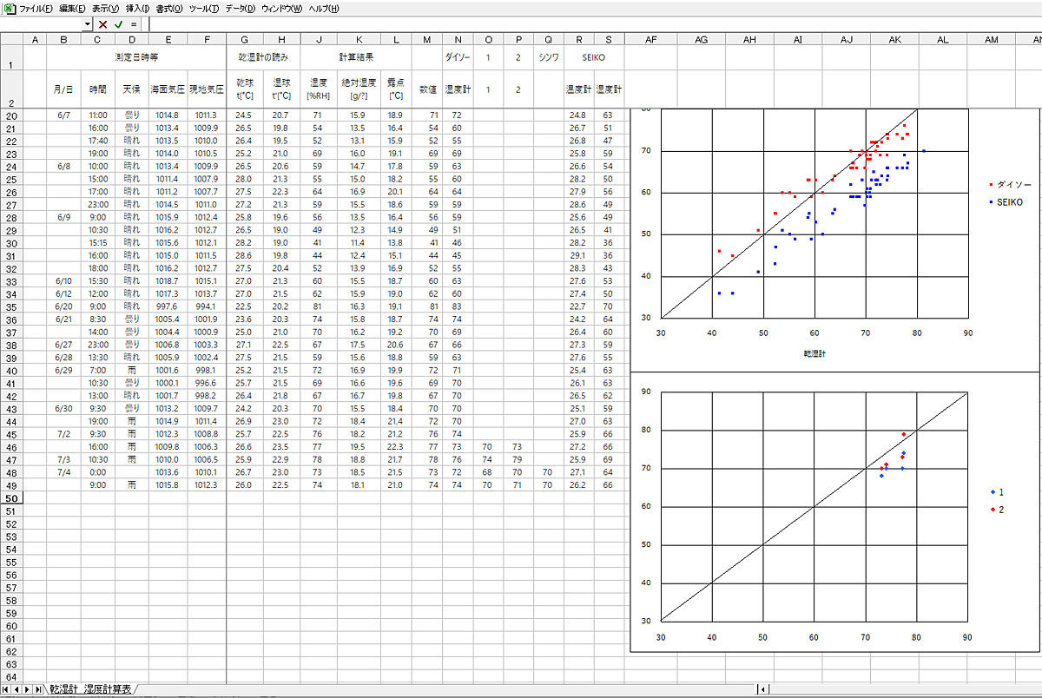Click the equals sign formula button
Screen dimensions: 1042x698
(134, 24)
